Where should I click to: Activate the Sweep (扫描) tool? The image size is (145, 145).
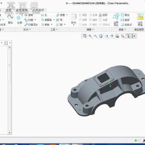[x=29, y=20]
